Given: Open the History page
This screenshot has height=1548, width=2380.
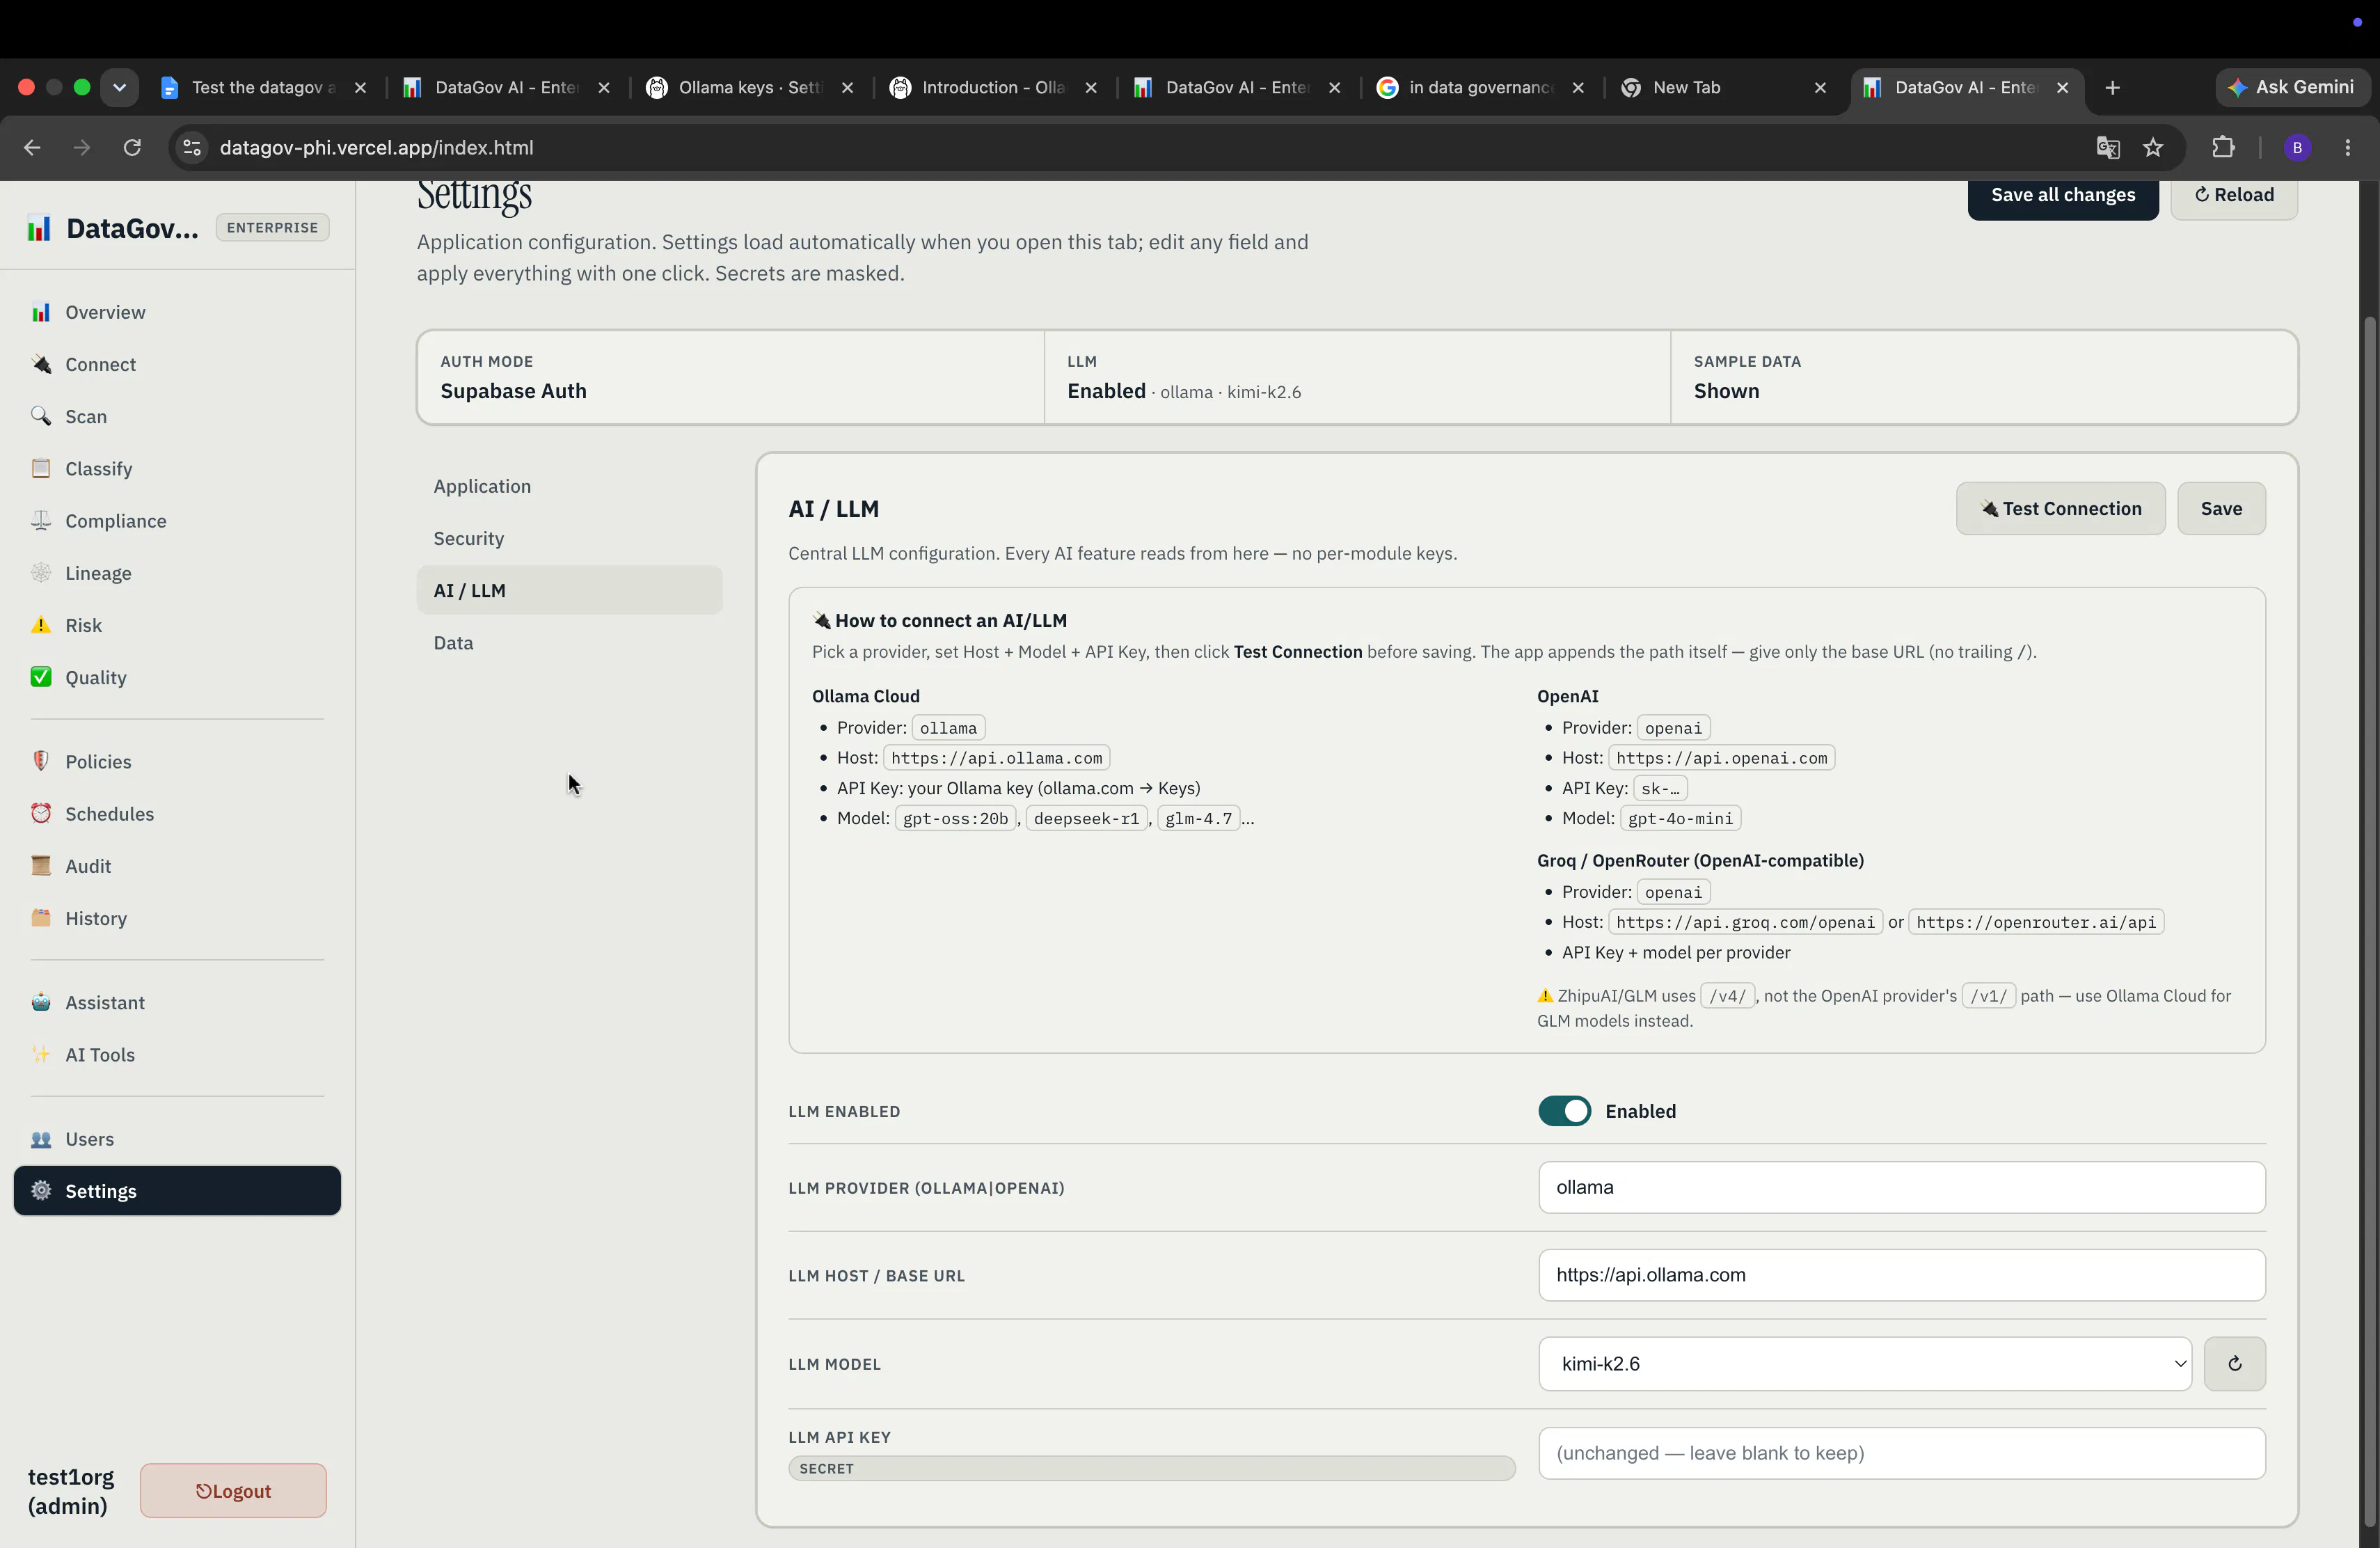Looking at the screenshot, I should click(177, 918).
